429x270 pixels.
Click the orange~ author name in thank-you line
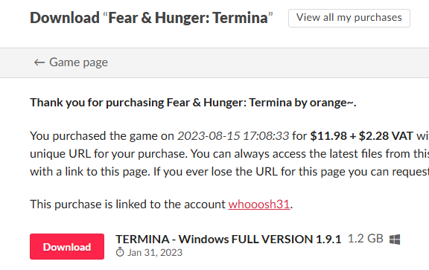(x=332, y=103)
